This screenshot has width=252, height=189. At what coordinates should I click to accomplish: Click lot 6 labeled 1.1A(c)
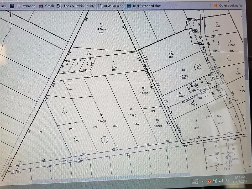231,43
